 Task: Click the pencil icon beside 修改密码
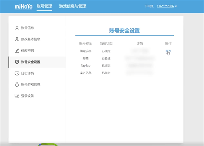pos(17,51)
